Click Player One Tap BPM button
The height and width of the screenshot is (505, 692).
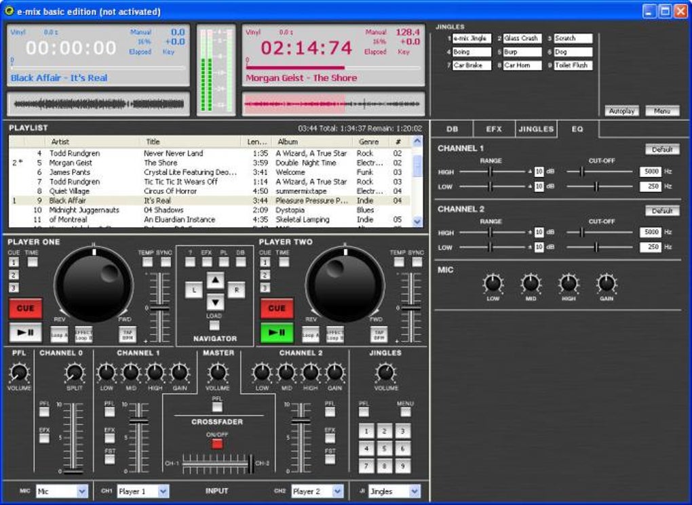coord(127,334)
